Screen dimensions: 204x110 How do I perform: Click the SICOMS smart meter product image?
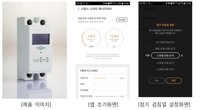(x=34, y=50)
